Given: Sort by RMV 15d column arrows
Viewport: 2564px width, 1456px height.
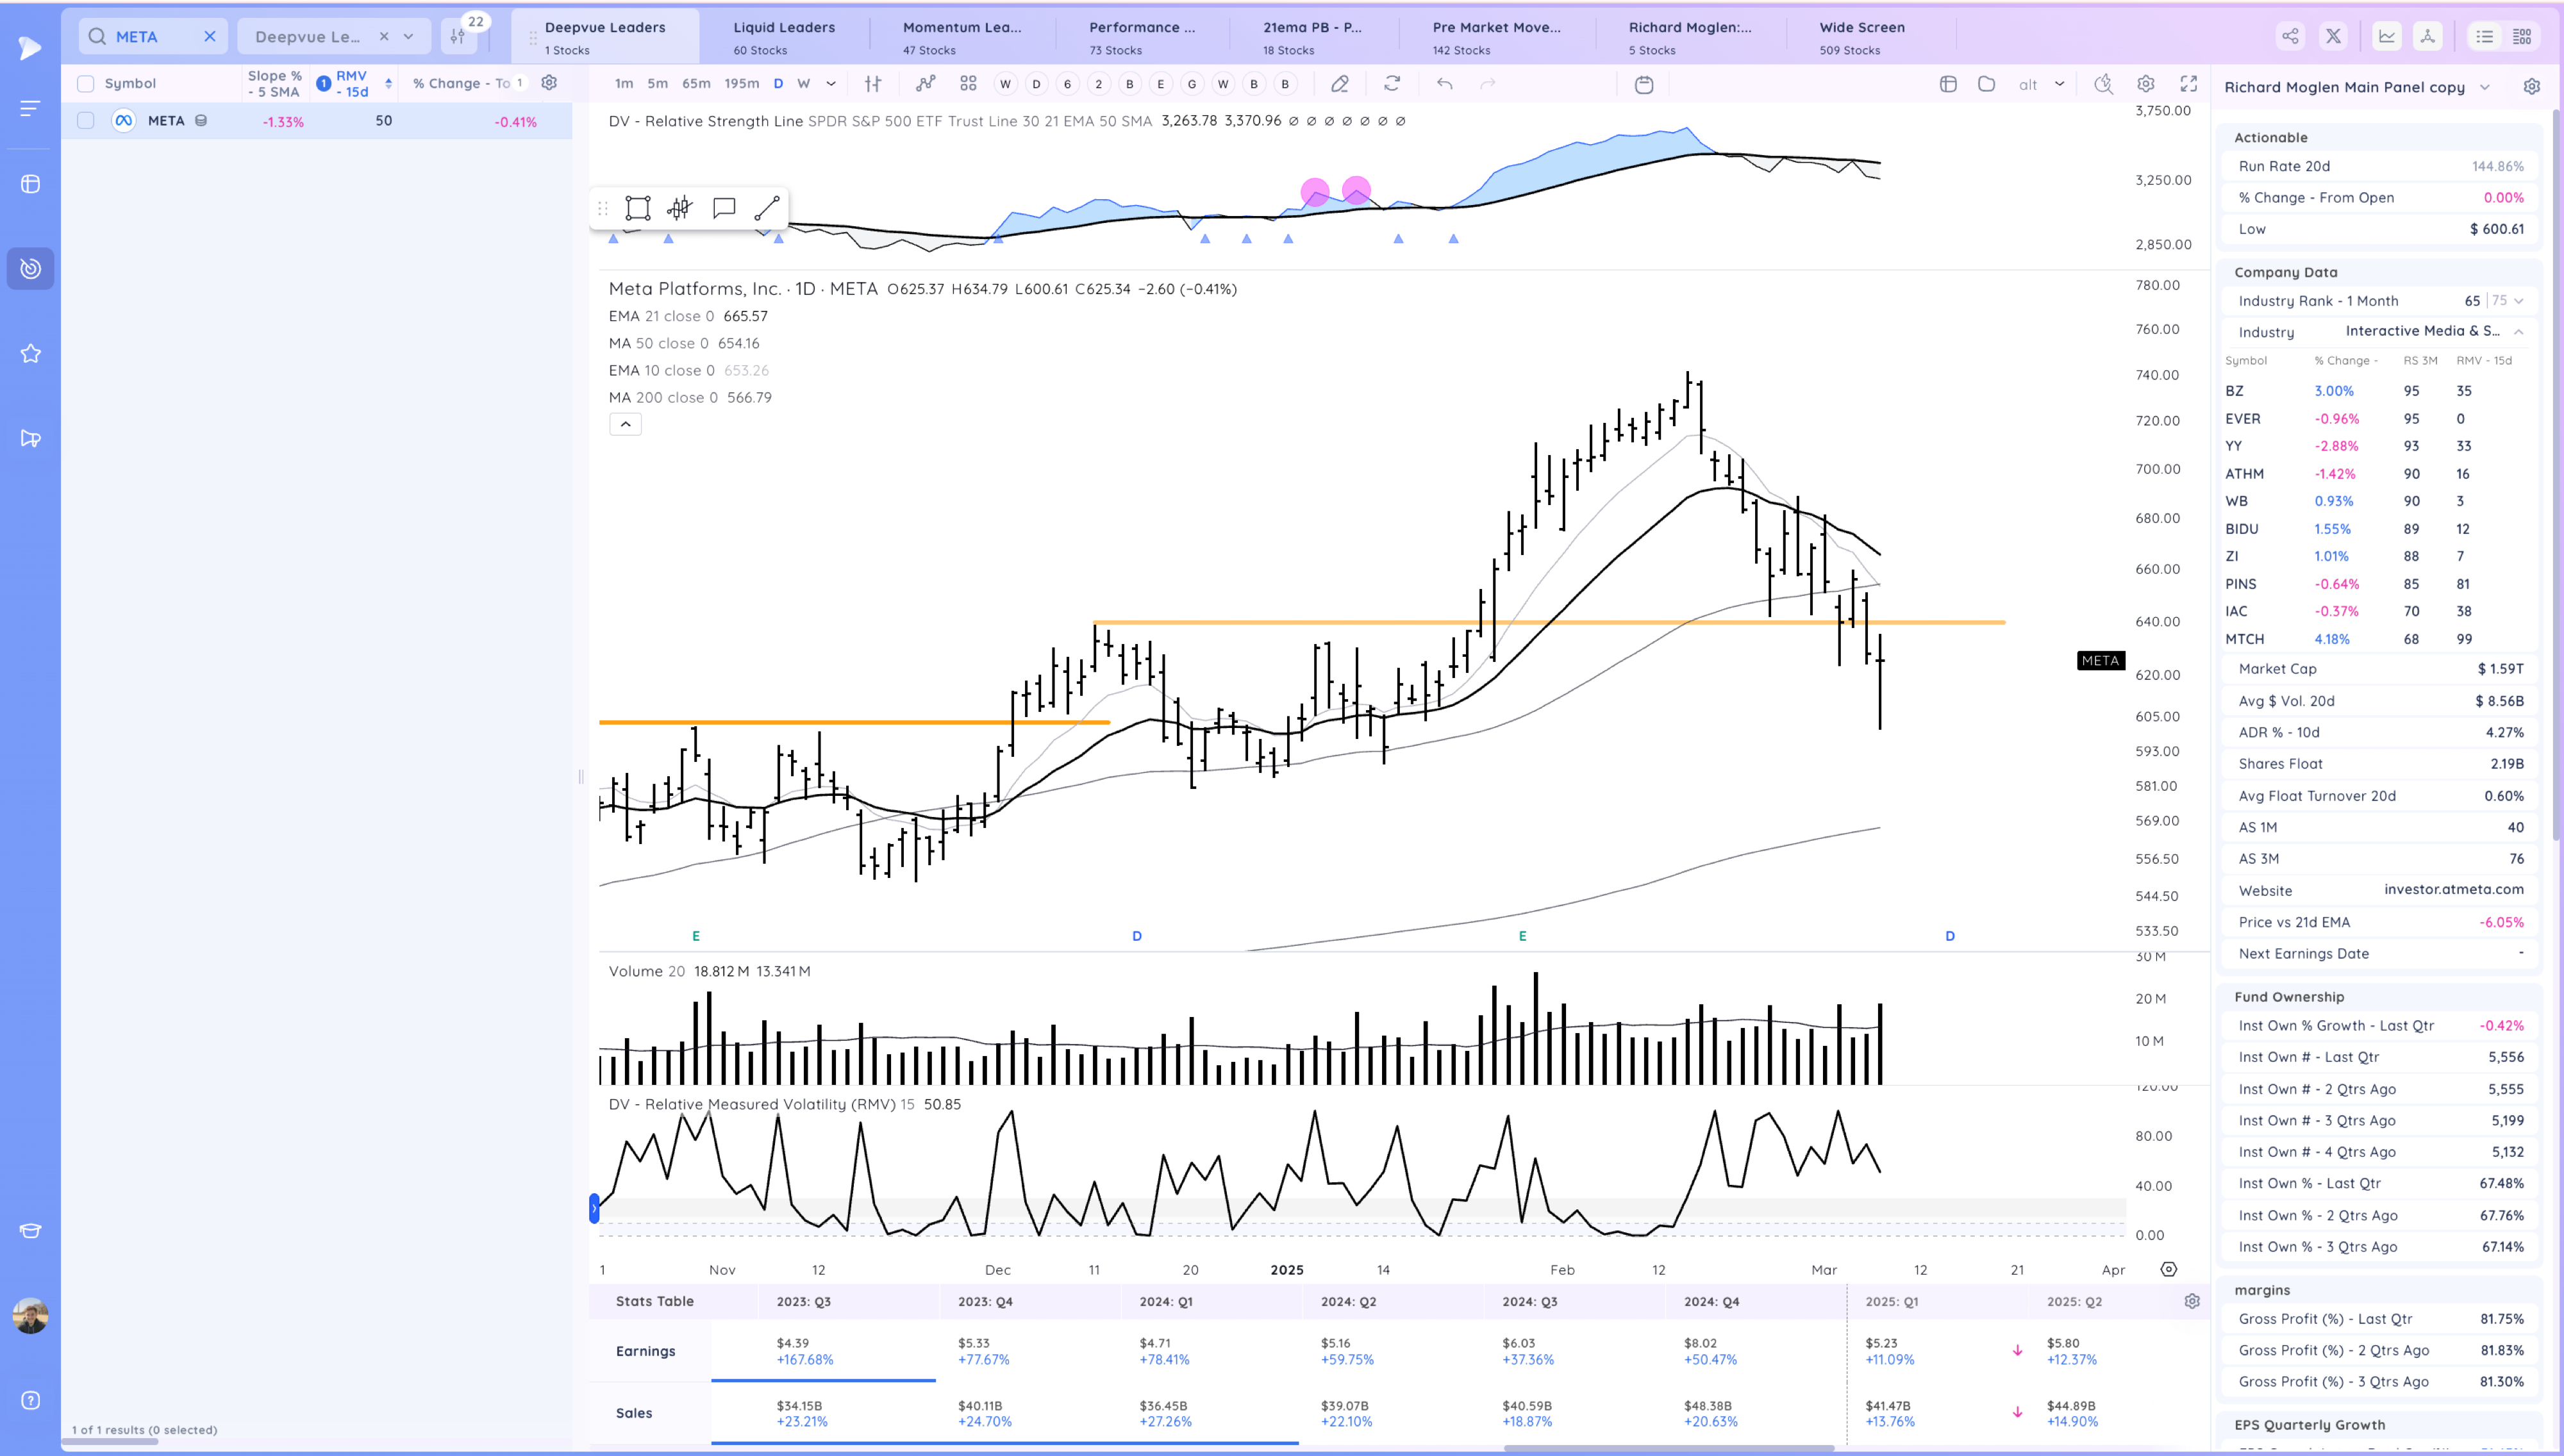Looking at the screenshot, I should click(x=388, y=84).
